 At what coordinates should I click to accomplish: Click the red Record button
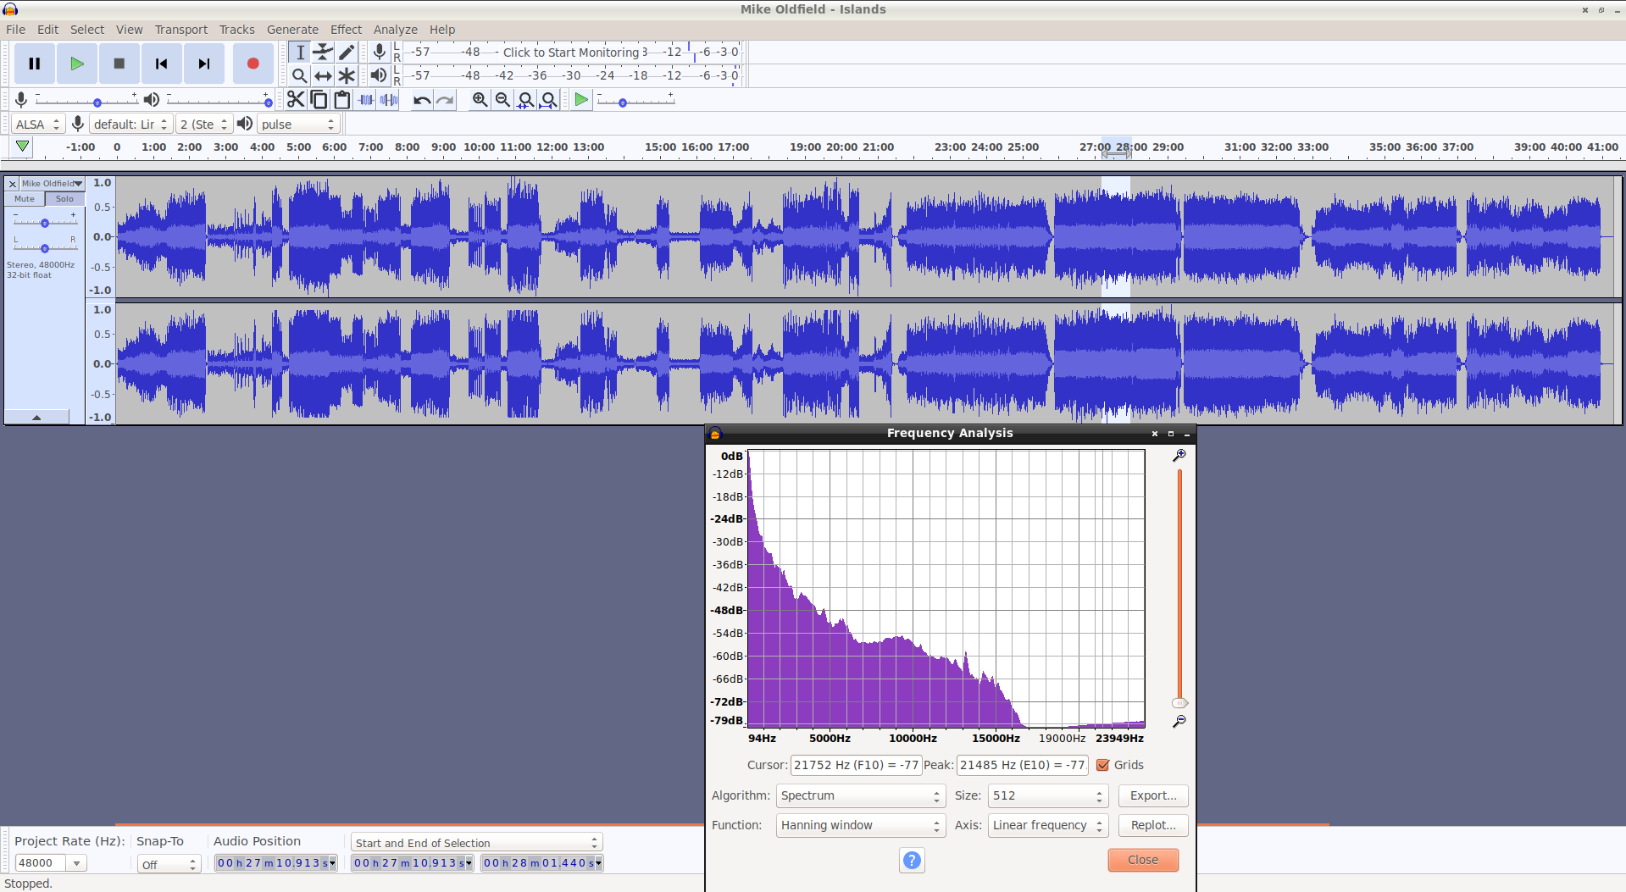[253, 64]
